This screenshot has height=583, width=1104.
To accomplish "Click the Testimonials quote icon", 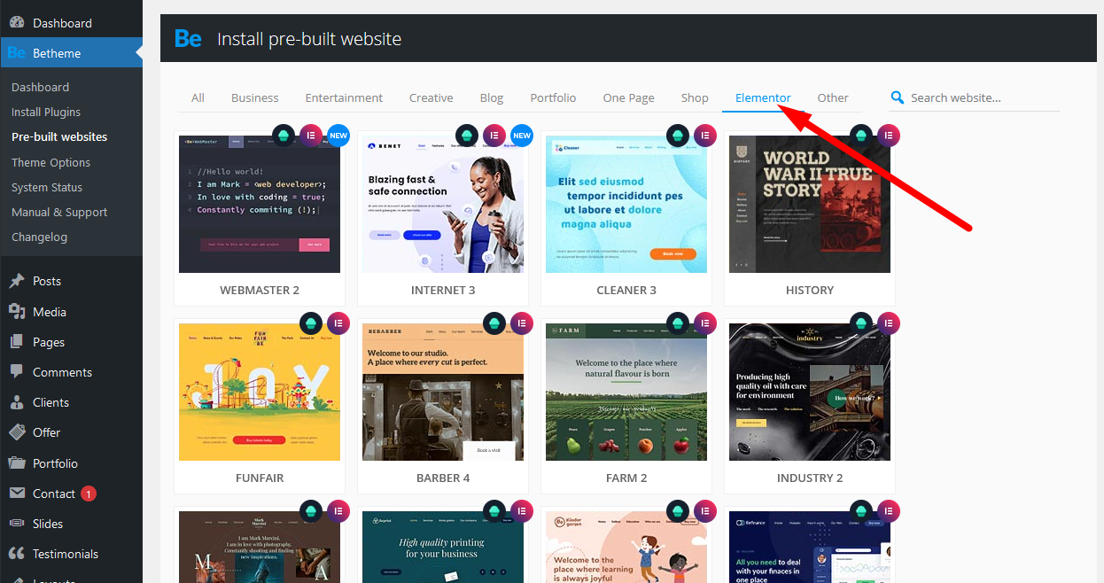I will tap(17, 554).
